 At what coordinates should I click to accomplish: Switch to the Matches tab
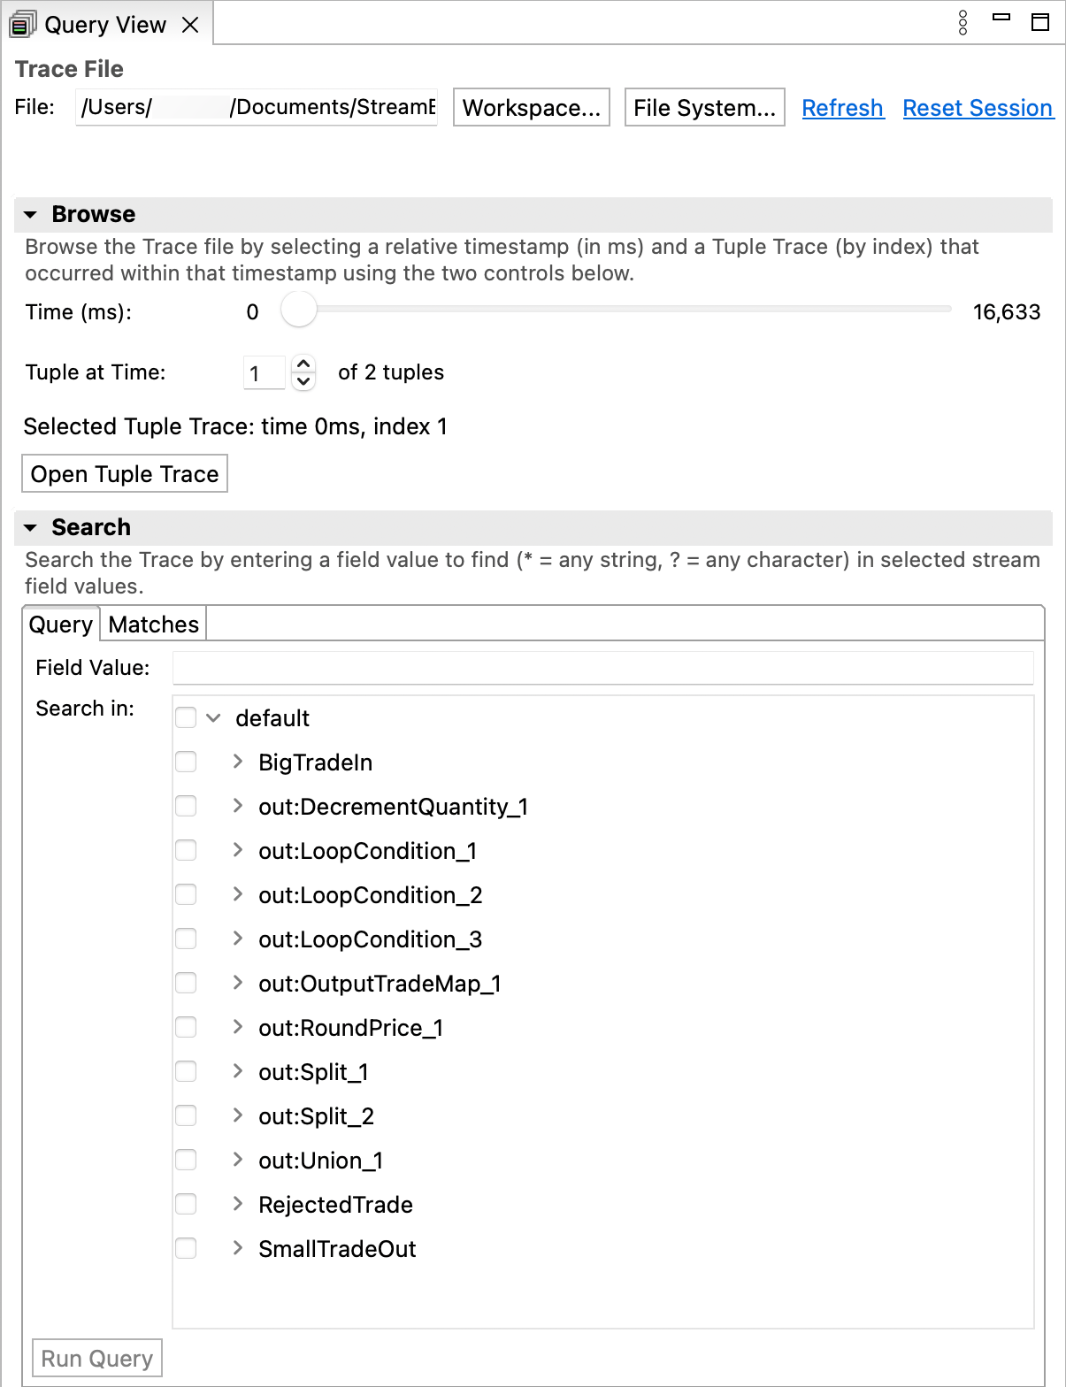[153, 625]
